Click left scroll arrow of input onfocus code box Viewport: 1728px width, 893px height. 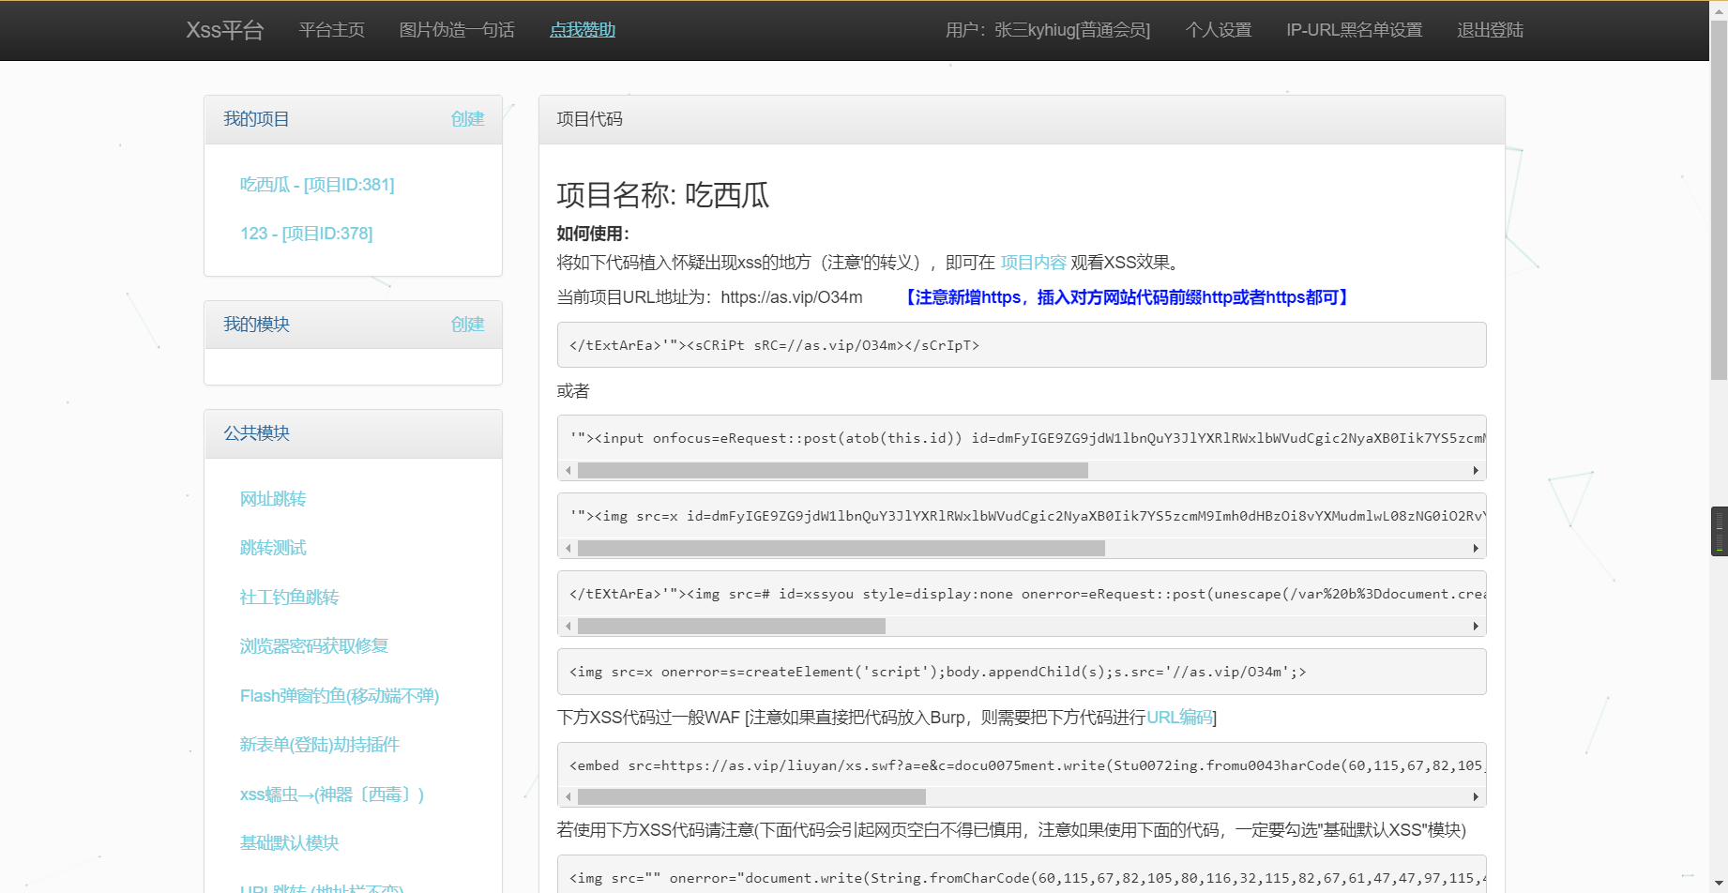point(568,471)
